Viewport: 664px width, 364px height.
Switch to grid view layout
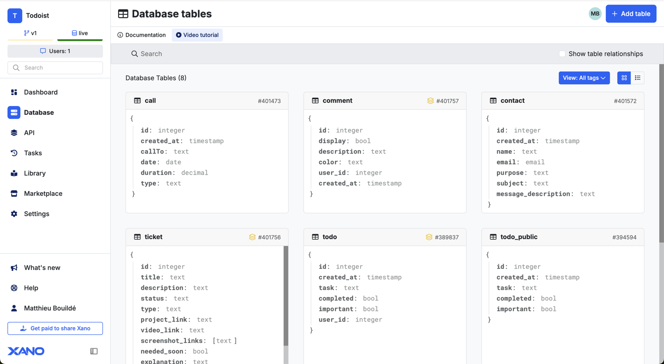624,78
